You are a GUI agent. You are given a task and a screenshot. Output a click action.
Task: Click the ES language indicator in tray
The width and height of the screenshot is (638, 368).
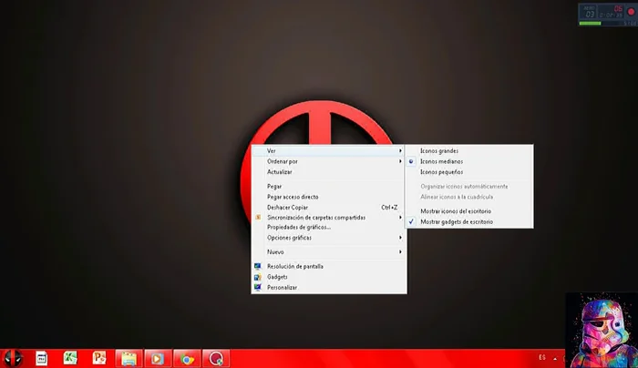click(542, 357)
